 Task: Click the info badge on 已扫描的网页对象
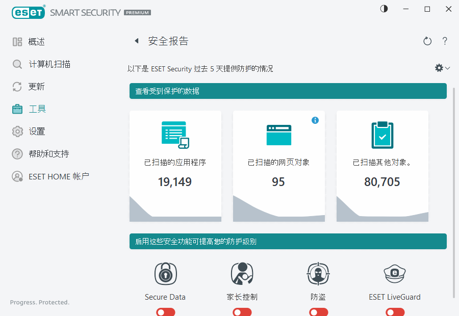pyautogui.click(x=315, y=120)
